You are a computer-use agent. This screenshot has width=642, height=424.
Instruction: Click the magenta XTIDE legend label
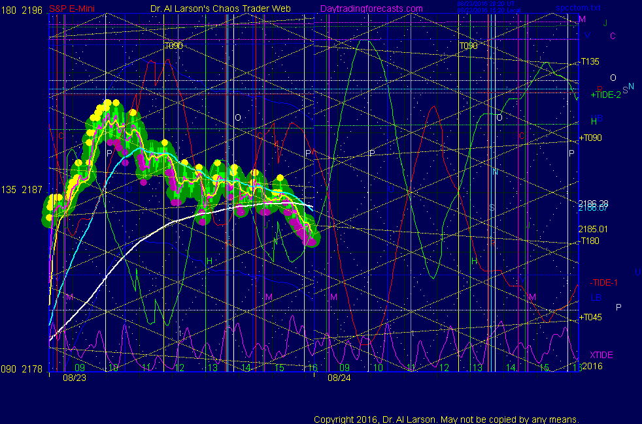click(601, 354)
